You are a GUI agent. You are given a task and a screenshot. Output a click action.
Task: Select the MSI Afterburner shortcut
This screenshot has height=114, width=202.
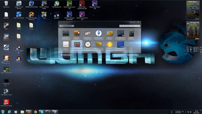[57, 4]
